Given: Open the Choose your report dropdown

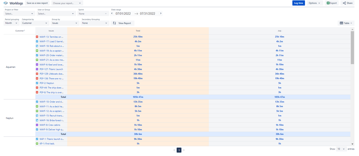Looking at the screenshot, I should [67, 3].
